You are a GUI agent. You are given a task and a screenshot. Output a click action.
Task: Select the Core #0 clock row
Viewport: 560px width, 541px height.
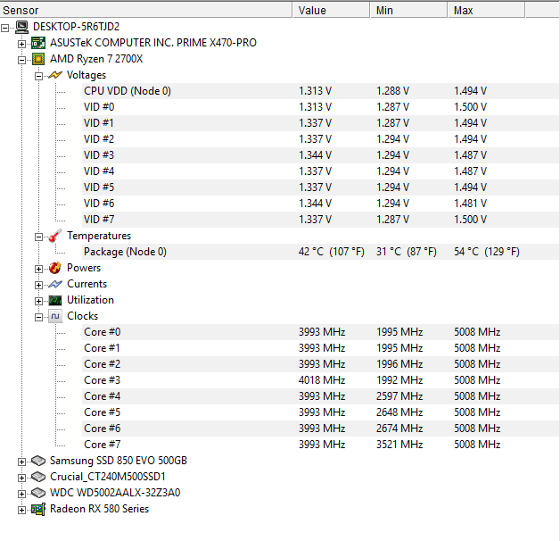(321, 332)
